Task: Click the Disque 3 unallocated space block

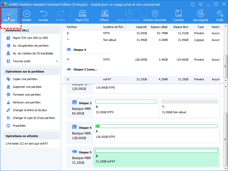Action: (189, 108)
